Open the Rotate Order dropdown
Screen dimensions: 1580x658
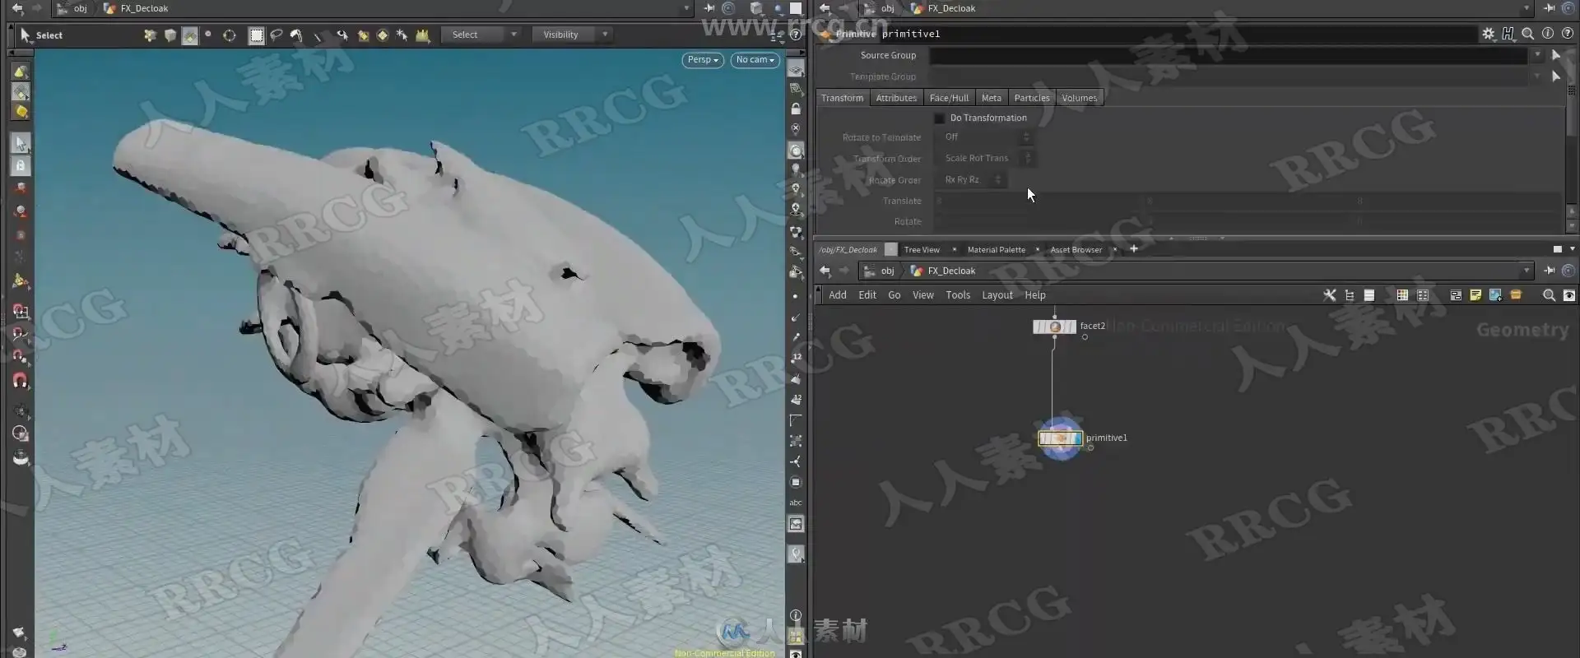(x=971, y=179)
